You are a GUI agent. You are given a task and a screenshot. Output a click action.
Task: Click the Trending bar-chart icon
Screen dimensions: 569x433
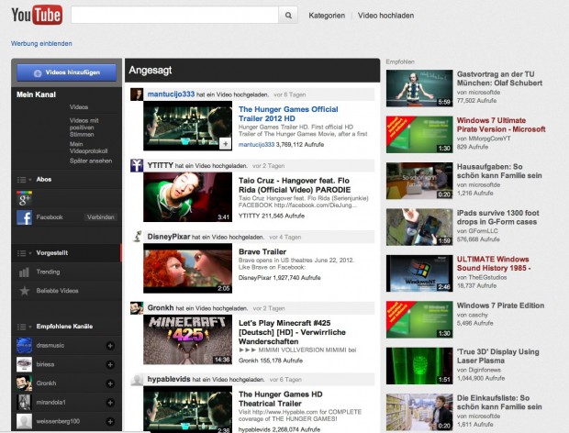(24, 272)
